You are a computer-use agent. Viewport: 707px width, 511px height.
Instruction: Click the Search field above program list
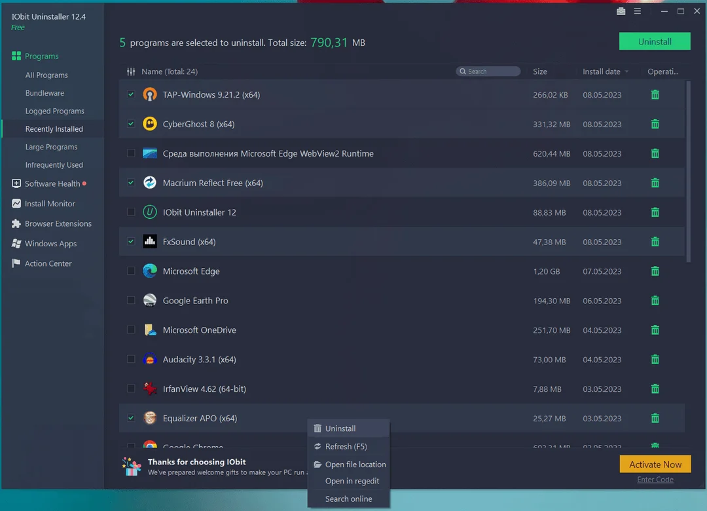(x=488, y=71)
